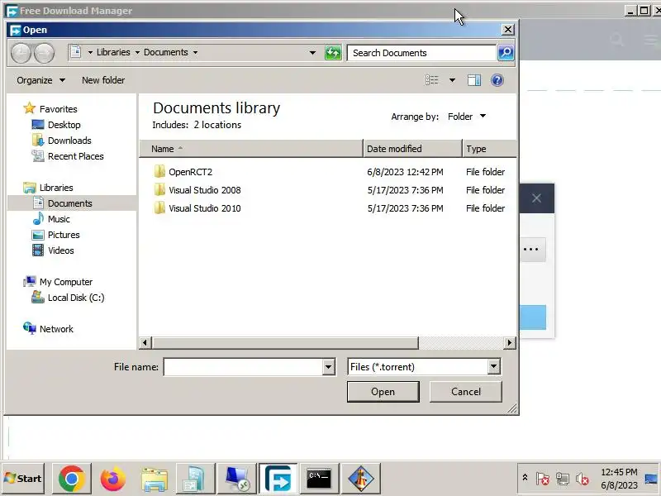Click the 2 locations link

(217, 125)
